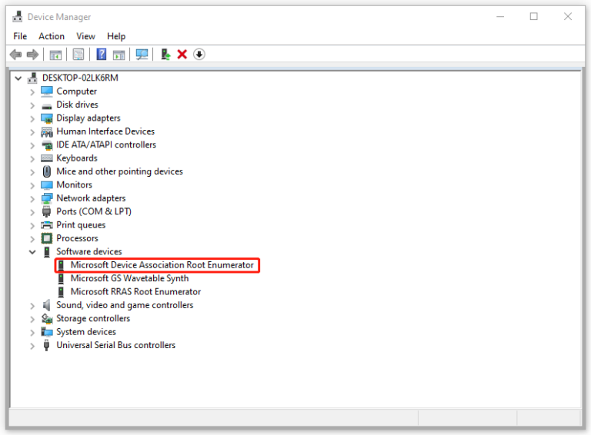Select the Storage controllers label

point(93,318)
